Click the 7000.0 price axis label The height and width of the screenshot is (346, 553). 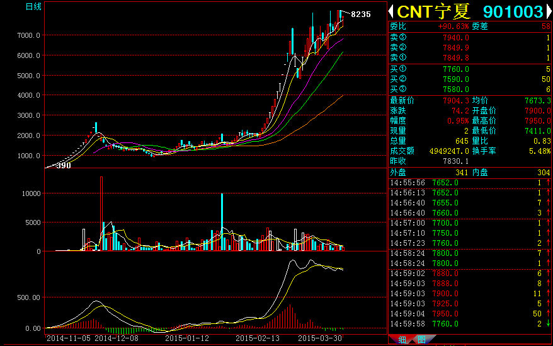point(29,35)
